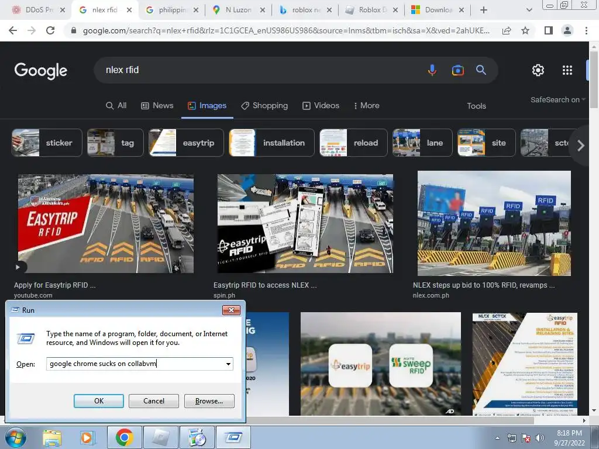Filter images by the reload chip
This screenshot has width=599, height=449.
coord(353,143)
